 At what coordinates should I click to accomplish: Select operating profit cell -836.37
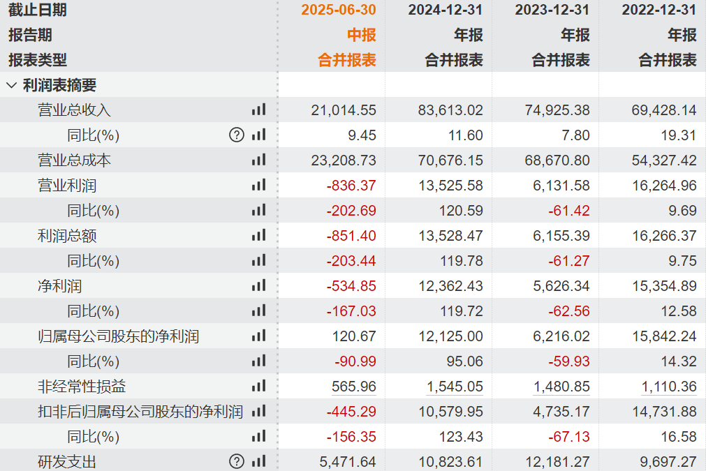pos(351,186)
